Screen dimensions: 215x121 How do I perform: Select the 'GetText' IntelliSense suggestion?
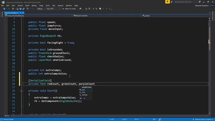tap(86, 95)
